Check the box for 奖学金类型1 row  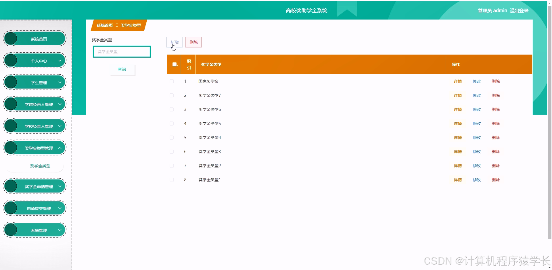click(x=172, y=180)
